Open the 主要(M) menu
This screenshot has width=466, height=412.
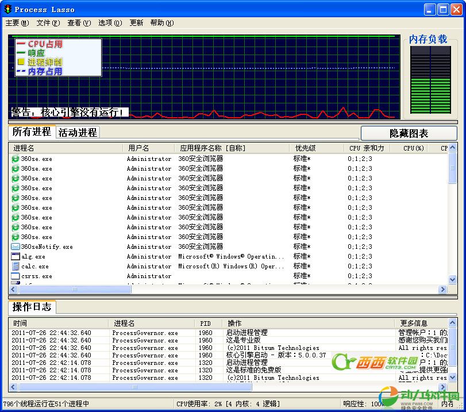(x=17, y=23)
